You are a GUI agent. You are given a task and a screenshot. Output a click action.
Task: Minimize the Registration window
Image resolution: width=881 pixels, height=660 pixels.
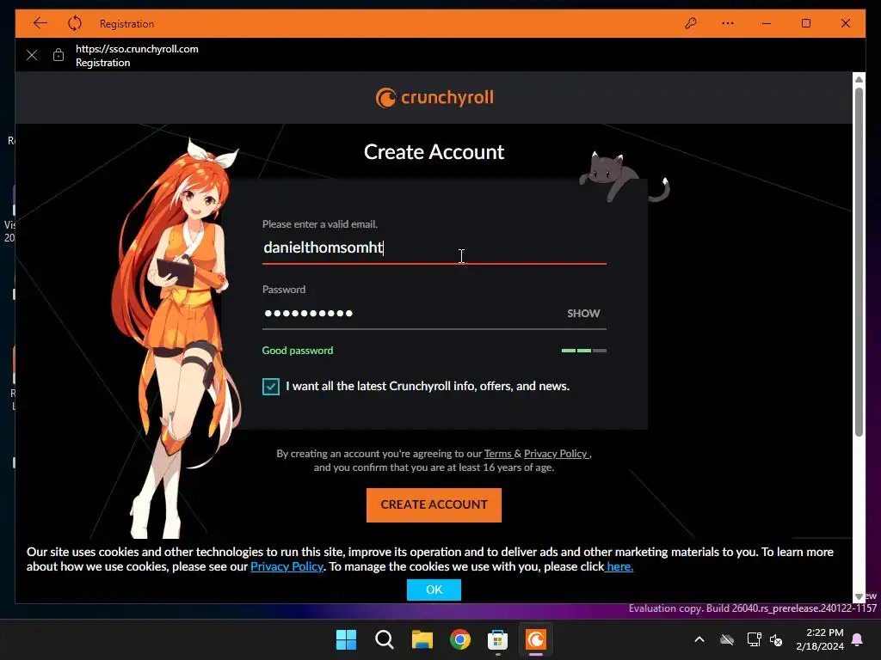click(x=767, y=23)
